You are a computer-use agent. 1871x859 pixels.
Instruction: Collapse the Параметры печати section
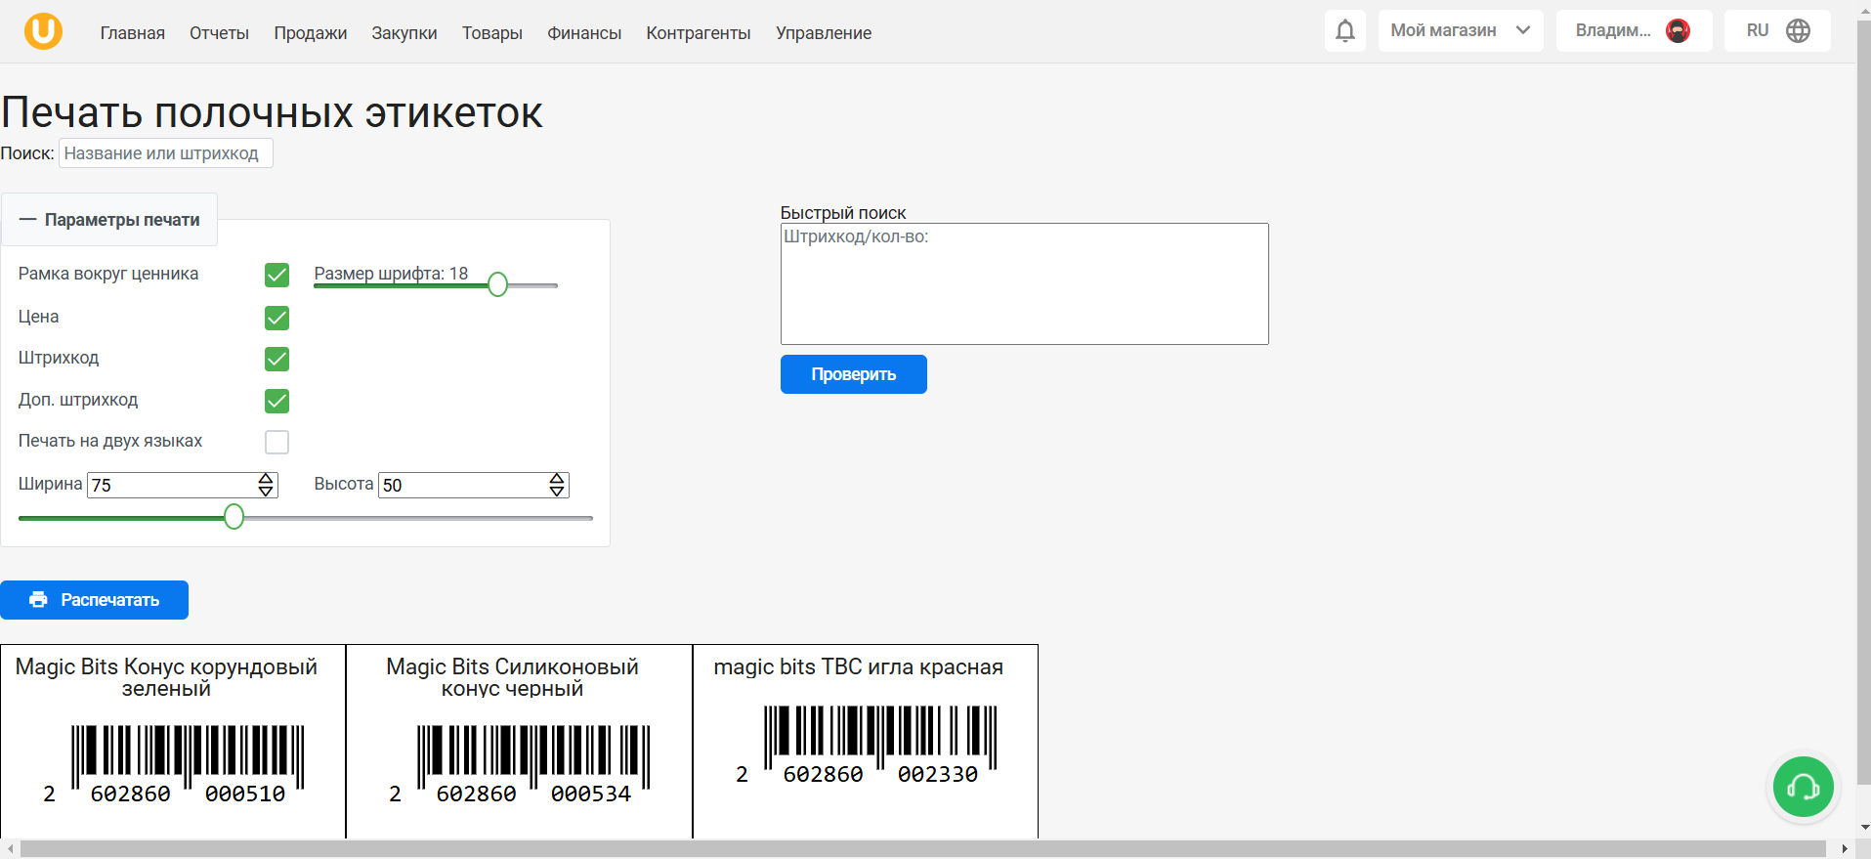[x=109, y=220]
